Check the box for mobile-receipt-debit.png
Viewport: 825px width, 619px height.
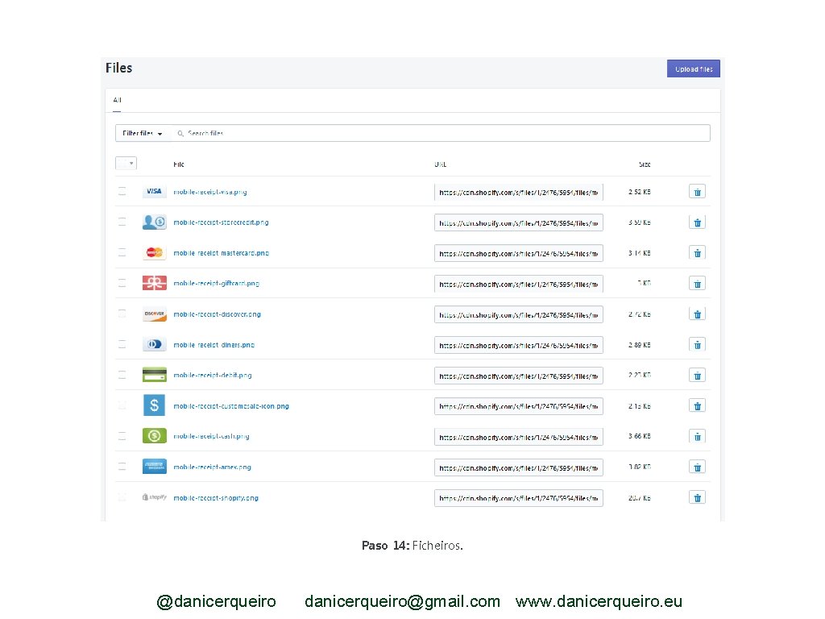coord(122,375)
